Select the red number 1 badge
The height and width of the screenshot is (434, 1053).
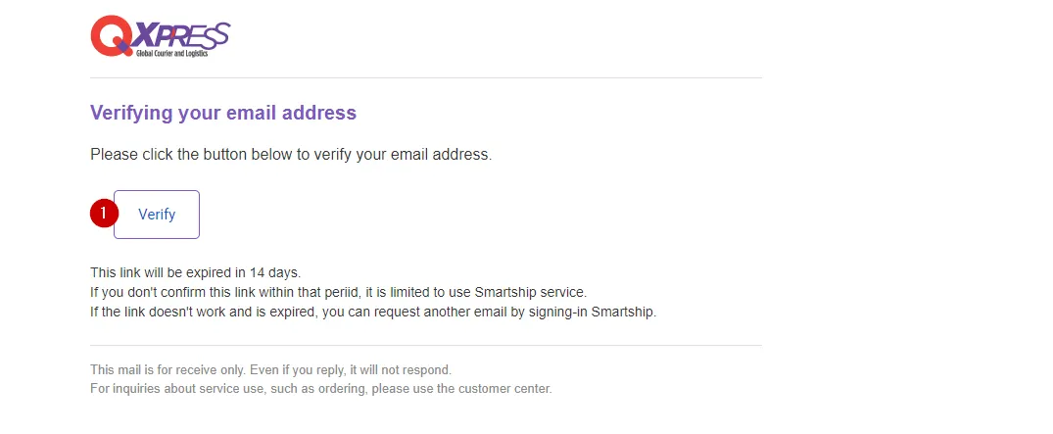[x=104, y=214]
